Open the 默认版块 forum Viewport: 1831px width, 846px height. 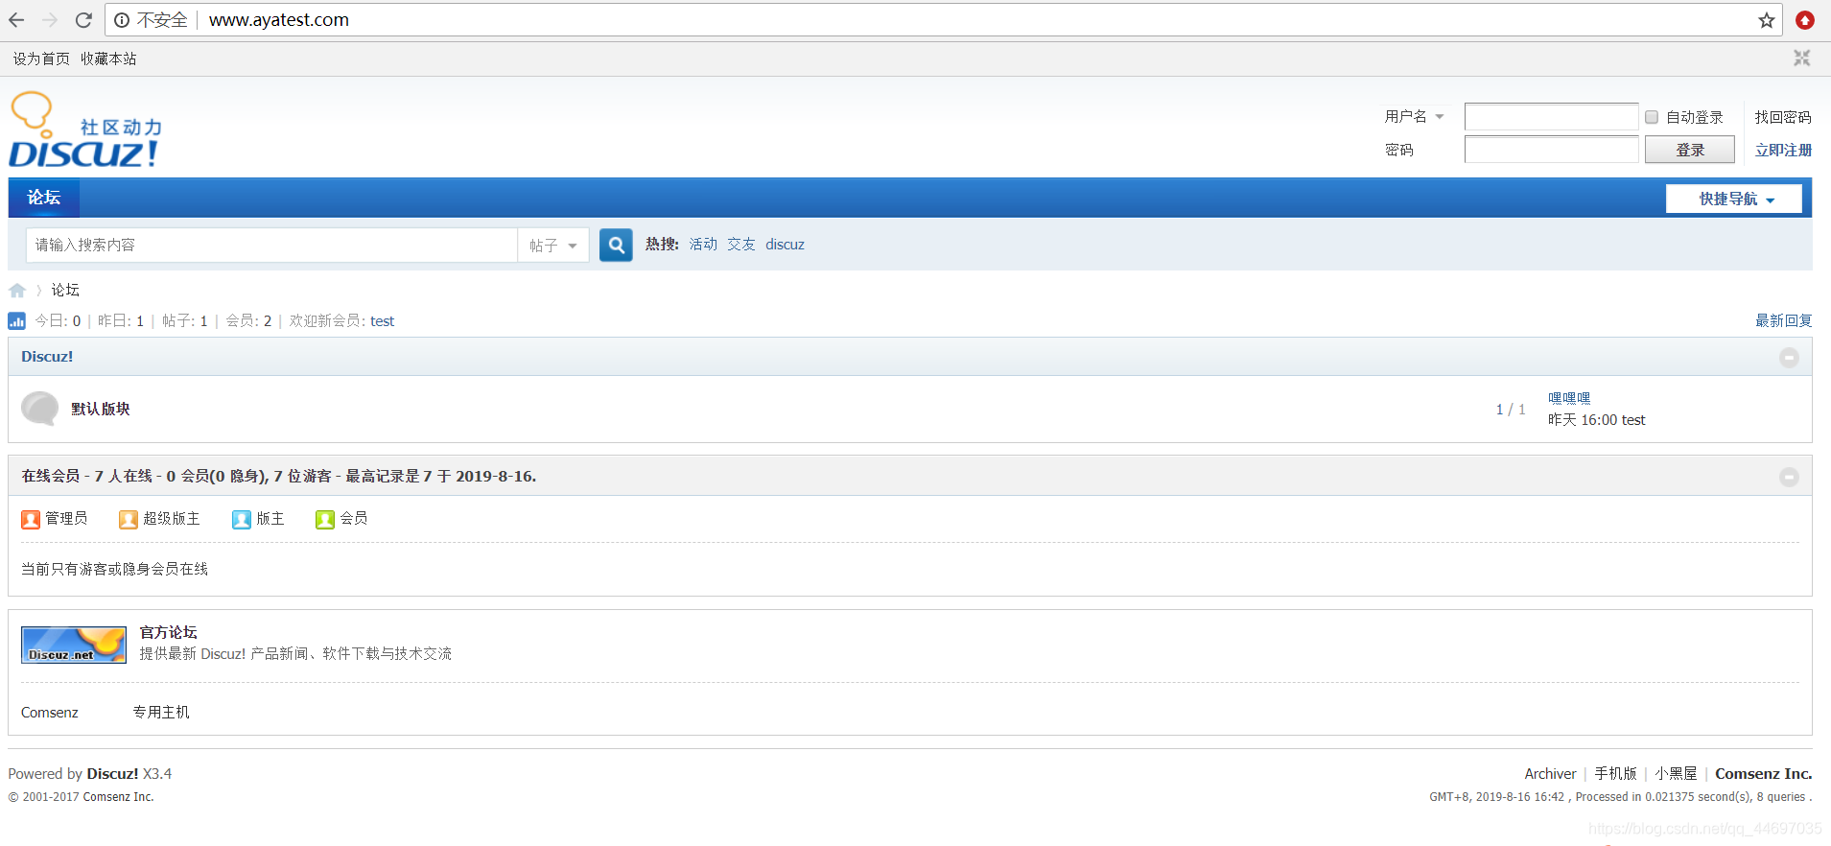click(101, 409)
